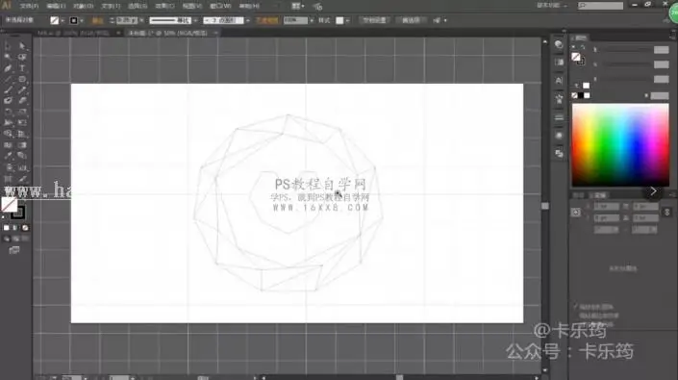Click the 文档设置 button
The image size is (678, 380).
374,20
